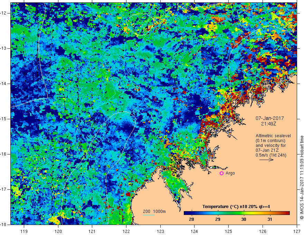Click longitude axis label '124'
Viewport: 304px width, 235px height.
[x=194, y=231]
